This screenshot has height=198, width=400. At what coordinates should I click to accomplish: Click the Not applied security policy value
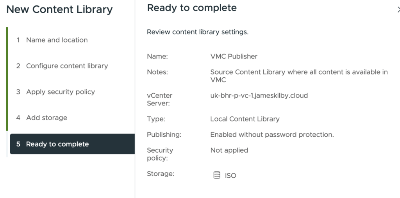(x=229, y=150)
